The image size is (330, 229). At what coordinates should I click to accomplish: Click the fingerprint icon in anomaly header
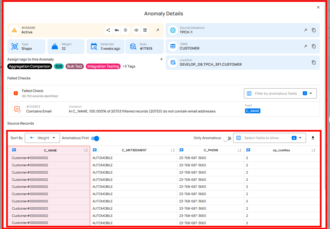pyautogui.click(x=125, y=30)
